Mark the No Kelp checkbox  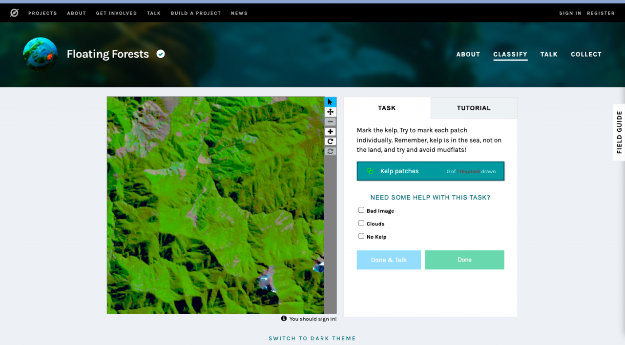(361, 236)
